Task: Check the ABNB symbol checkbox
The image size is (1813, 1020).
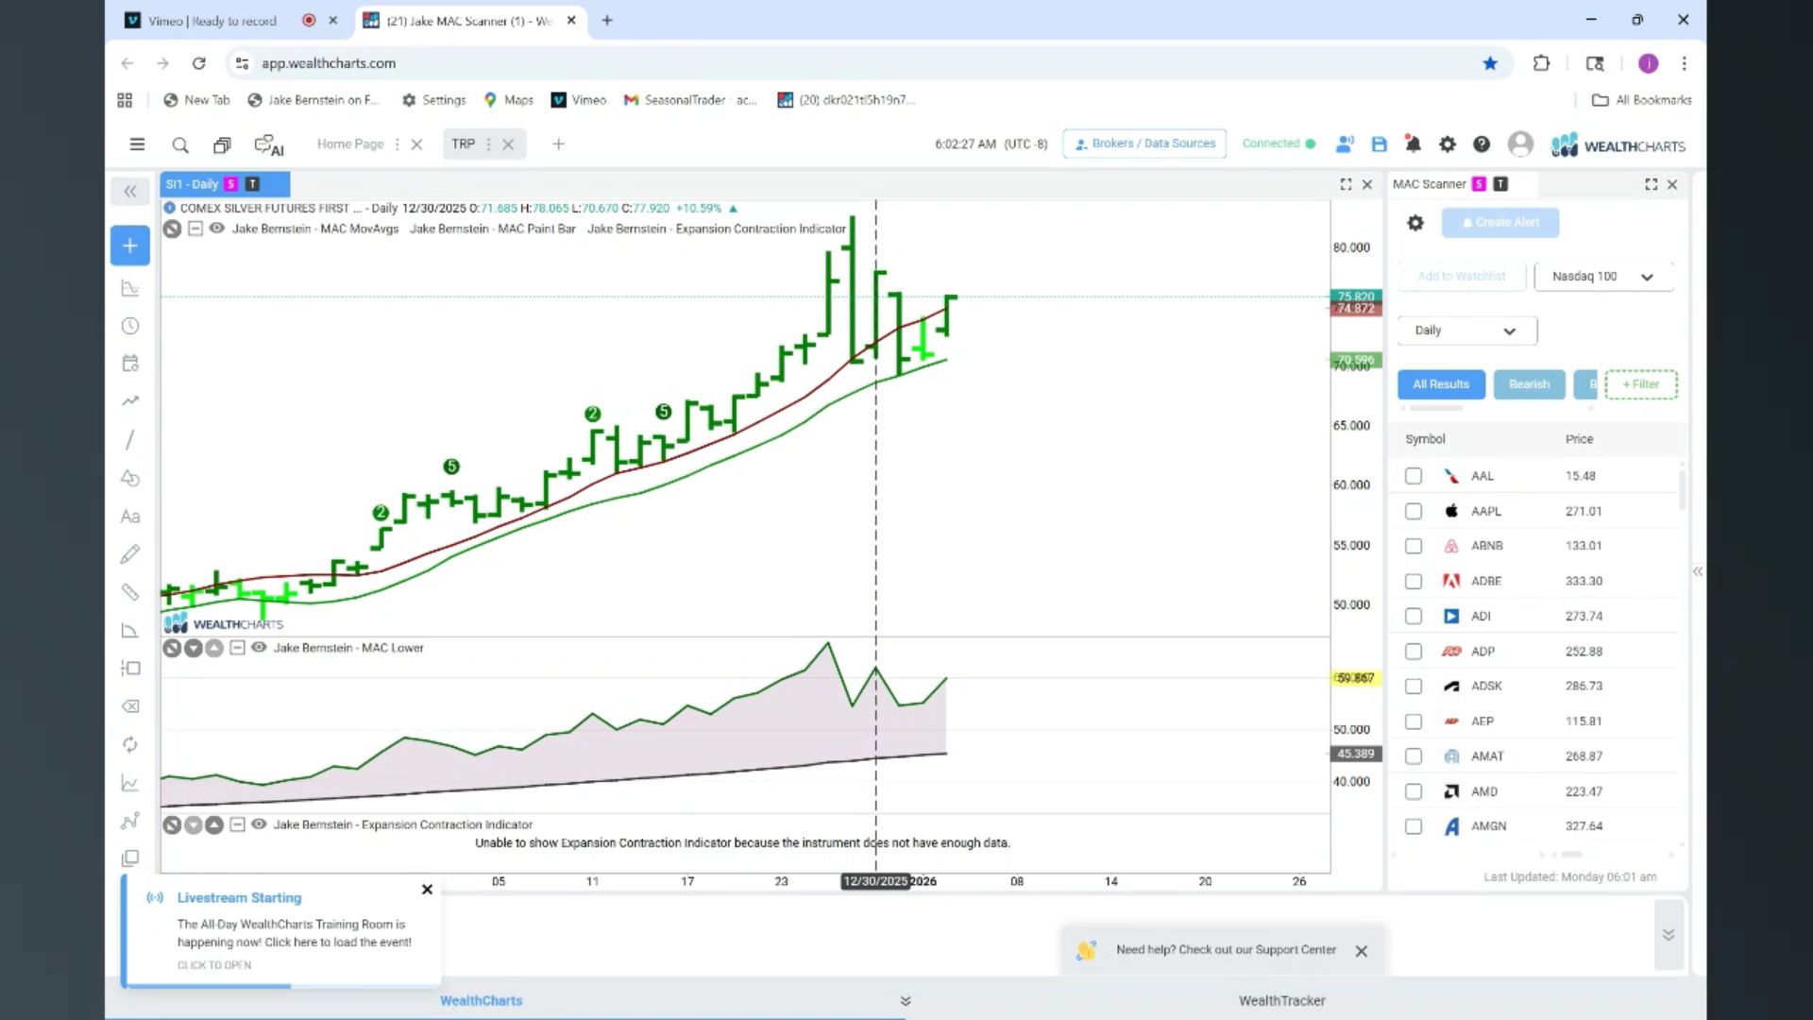Action: [1413, 546]
